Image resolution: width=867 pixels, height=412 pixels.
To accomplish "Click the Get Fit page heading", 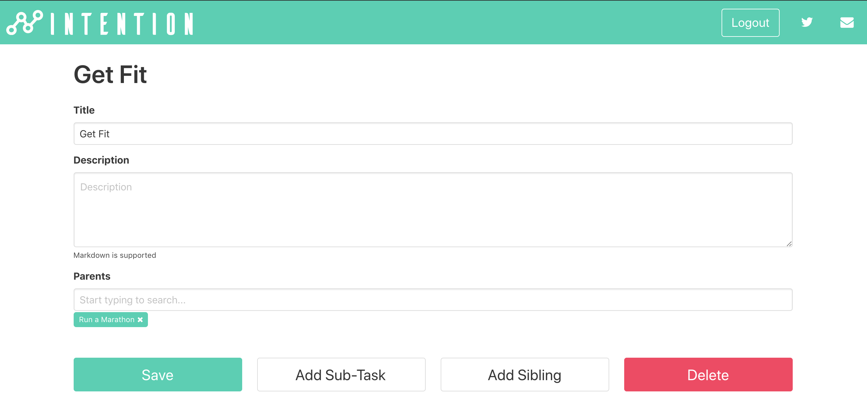I will pyautogui.click(x=110, y=74).
